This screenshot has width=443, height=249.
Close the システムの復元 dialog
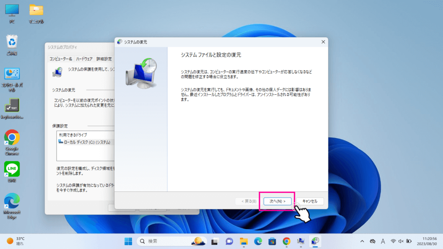323,42
